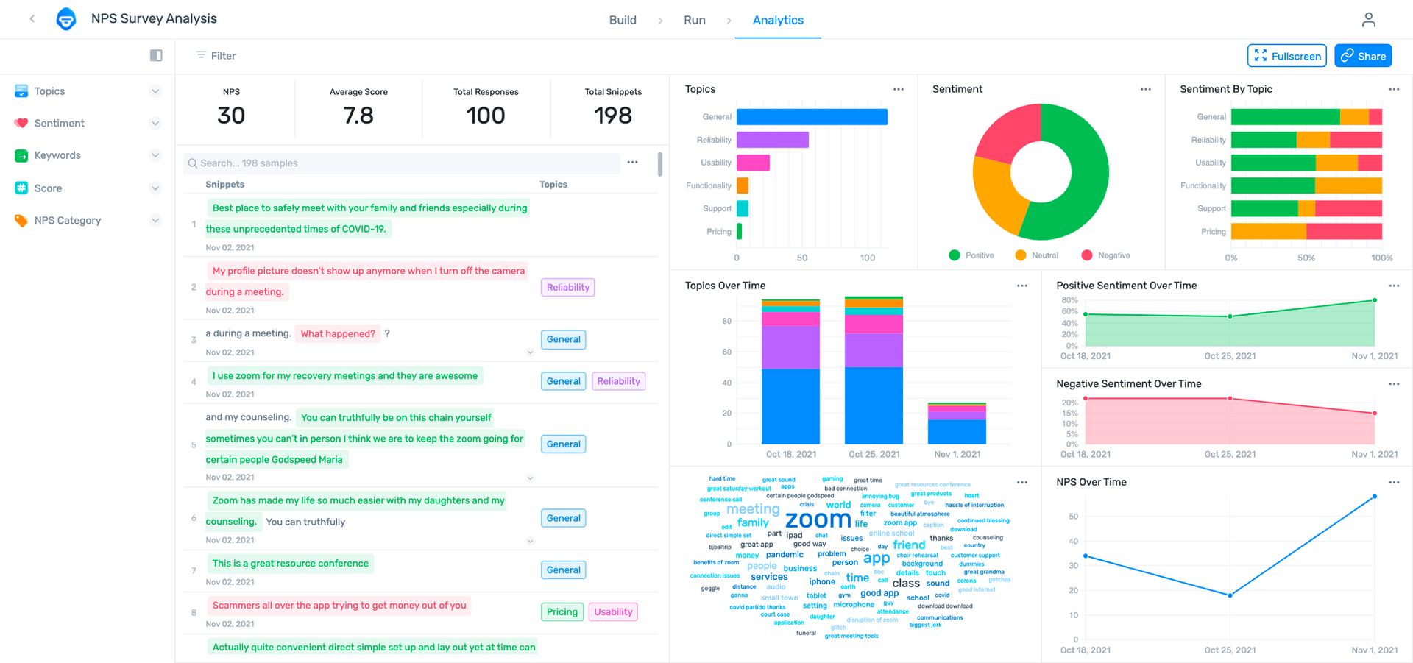1413x663 pixels.
Task: Collapse the NPS Category section
Action: point(155,220)
